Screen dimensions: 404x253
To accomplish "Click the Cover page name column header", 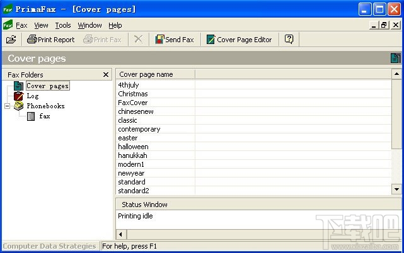I will pos(156,74).
